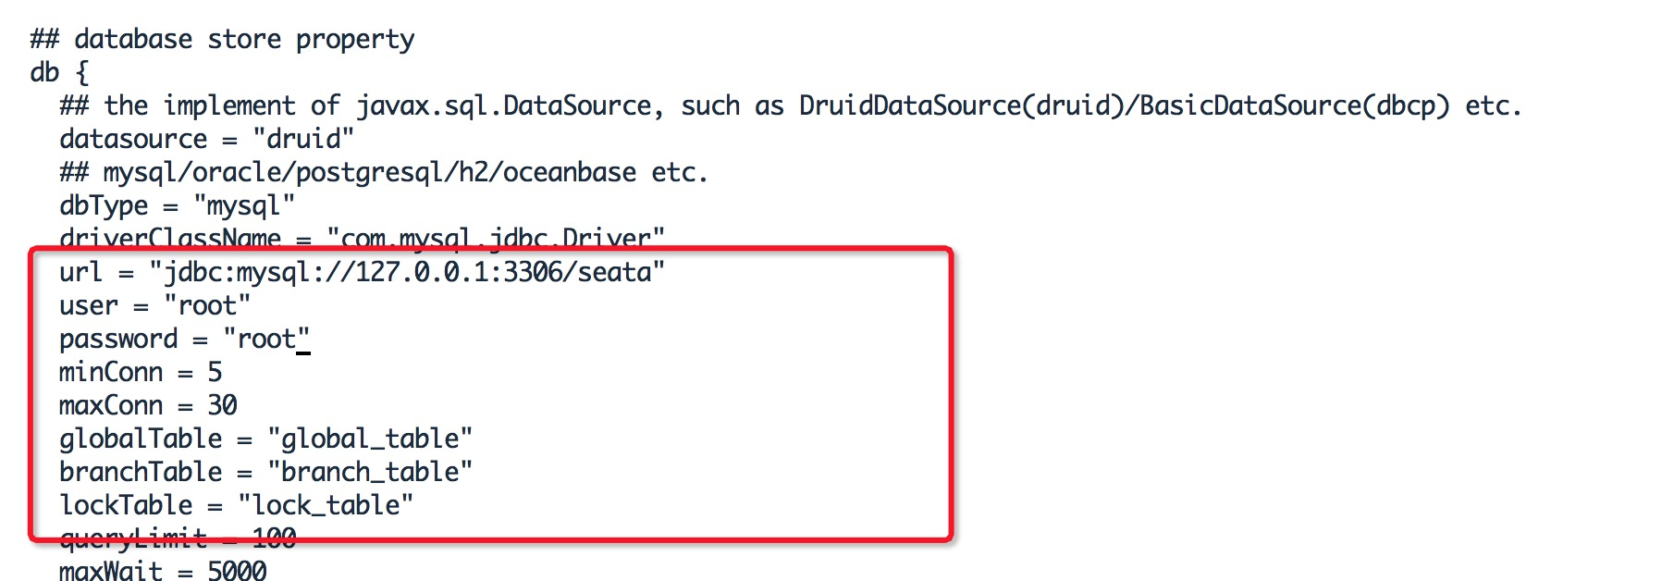Click the password root value
The height and width of the screenshot is (581, 1674).
tap(266, 339)
